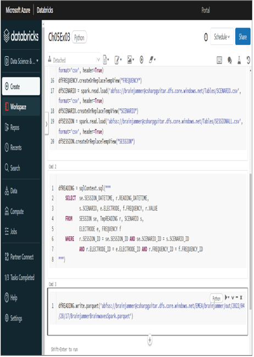Click the databricks logo in sidebar
This screenshot has height=357, width=254.
pyautogui.click(x=21, y=36)
